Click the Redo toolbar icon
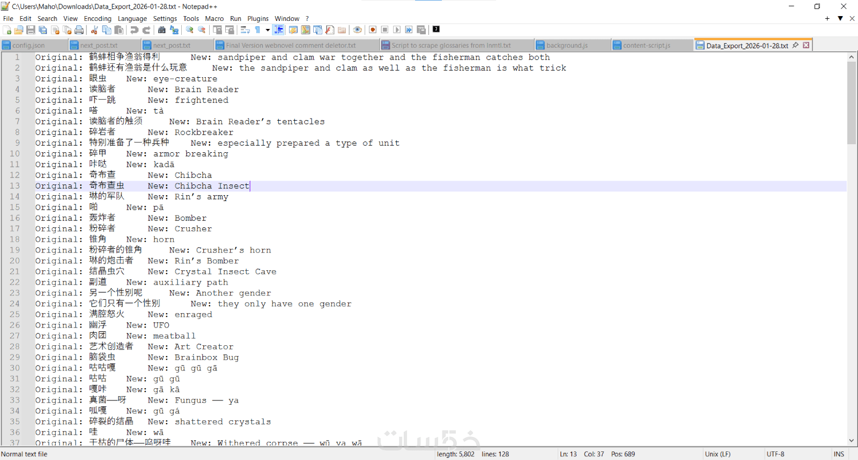This screenshot has width=858, height=460. [146, 30]
